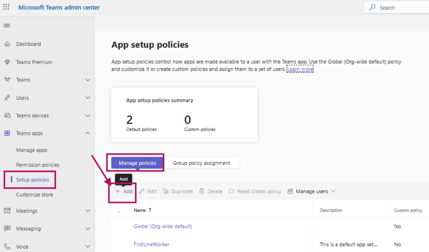Toggle the select-all checkmark in table header

click(x=119, y=211)
